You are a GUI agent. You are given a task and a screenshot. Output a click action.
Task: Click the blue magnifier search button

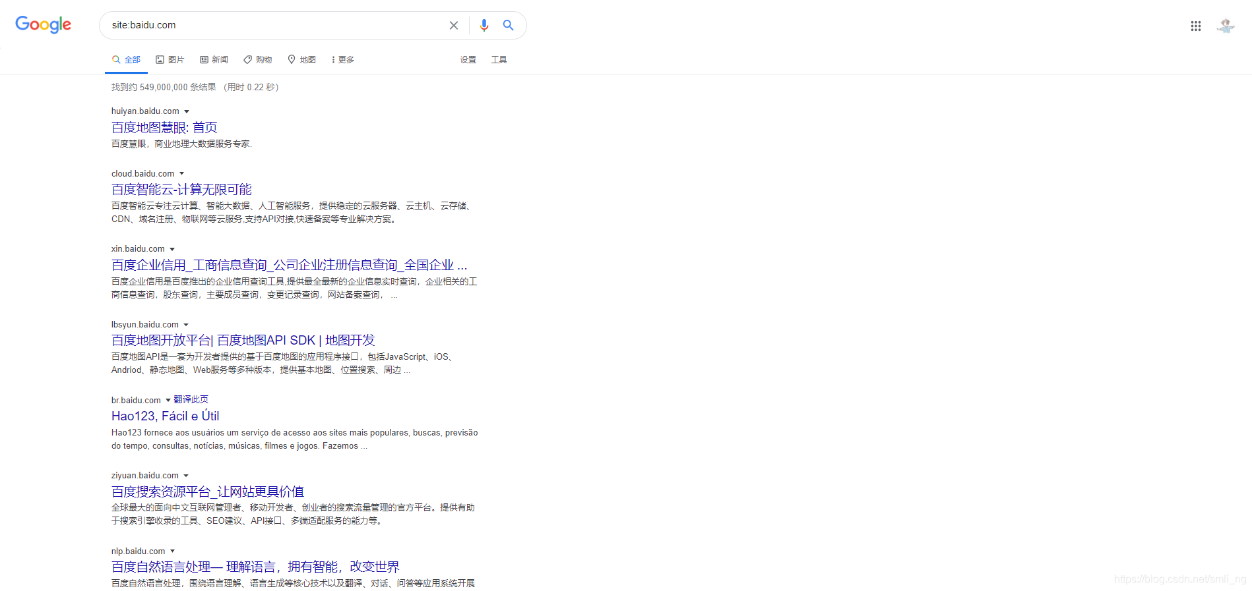(509, 26)
